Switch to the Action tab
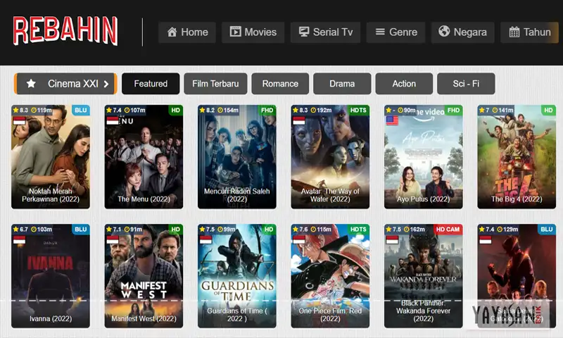Viewport: 563px width, 338px height. tap(404, 84)
